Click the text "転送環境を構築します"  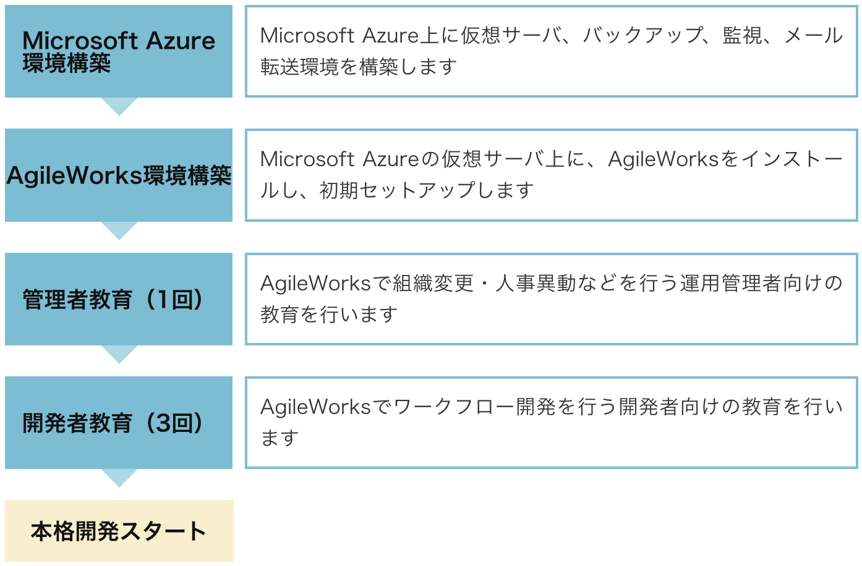point(359,67)
